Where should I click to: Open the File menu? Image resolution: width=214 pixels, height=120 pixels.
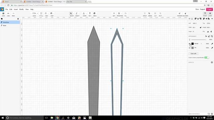coord(7,9)
